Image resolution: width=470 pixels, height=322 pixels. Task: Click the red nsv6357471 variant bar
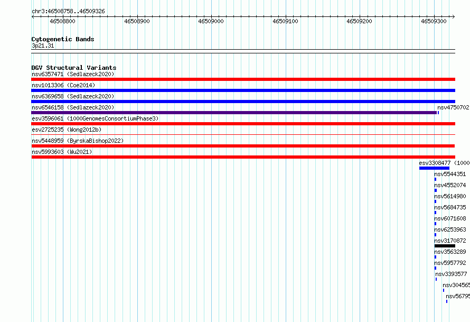pyautogui.click(x=243, y=79)
